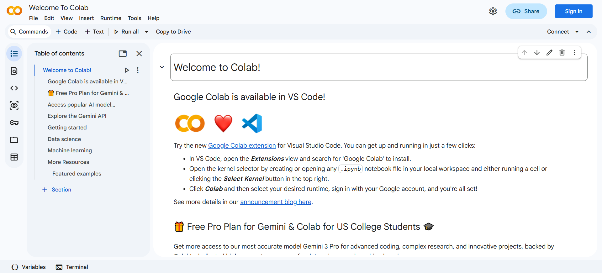
Task: Click the settings gear icon
Action: (493, 11)
